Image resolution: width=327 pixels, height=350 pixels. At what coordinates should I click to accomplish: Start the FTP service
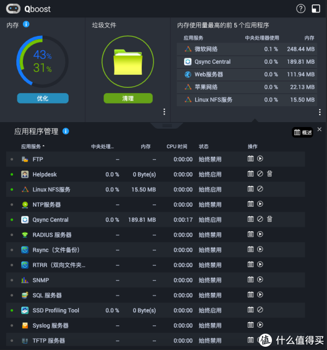click(x=260, y=159)
